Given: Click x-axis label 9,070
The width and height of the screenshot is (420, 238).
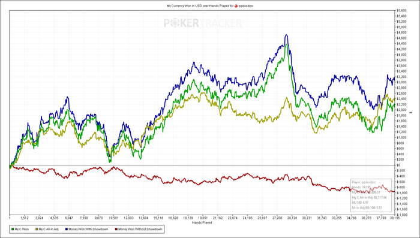Looking at the screenshot, I should [x=99, y=218].
